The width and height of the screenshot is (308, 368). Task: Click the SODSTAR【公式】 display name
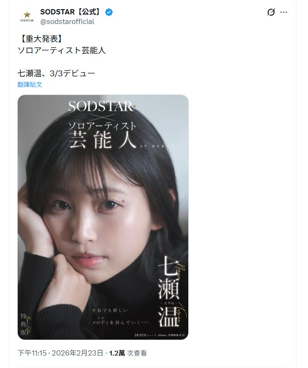pos(71,12)
